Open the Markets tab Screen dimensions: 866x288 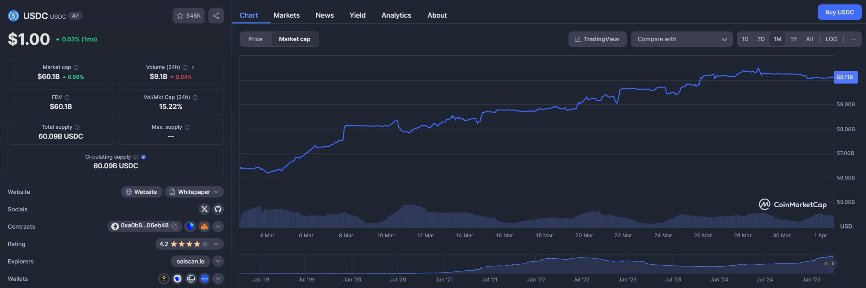[287, 15]
